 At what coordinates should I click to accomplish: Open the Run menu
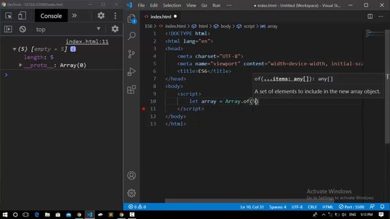pos(216,5)
